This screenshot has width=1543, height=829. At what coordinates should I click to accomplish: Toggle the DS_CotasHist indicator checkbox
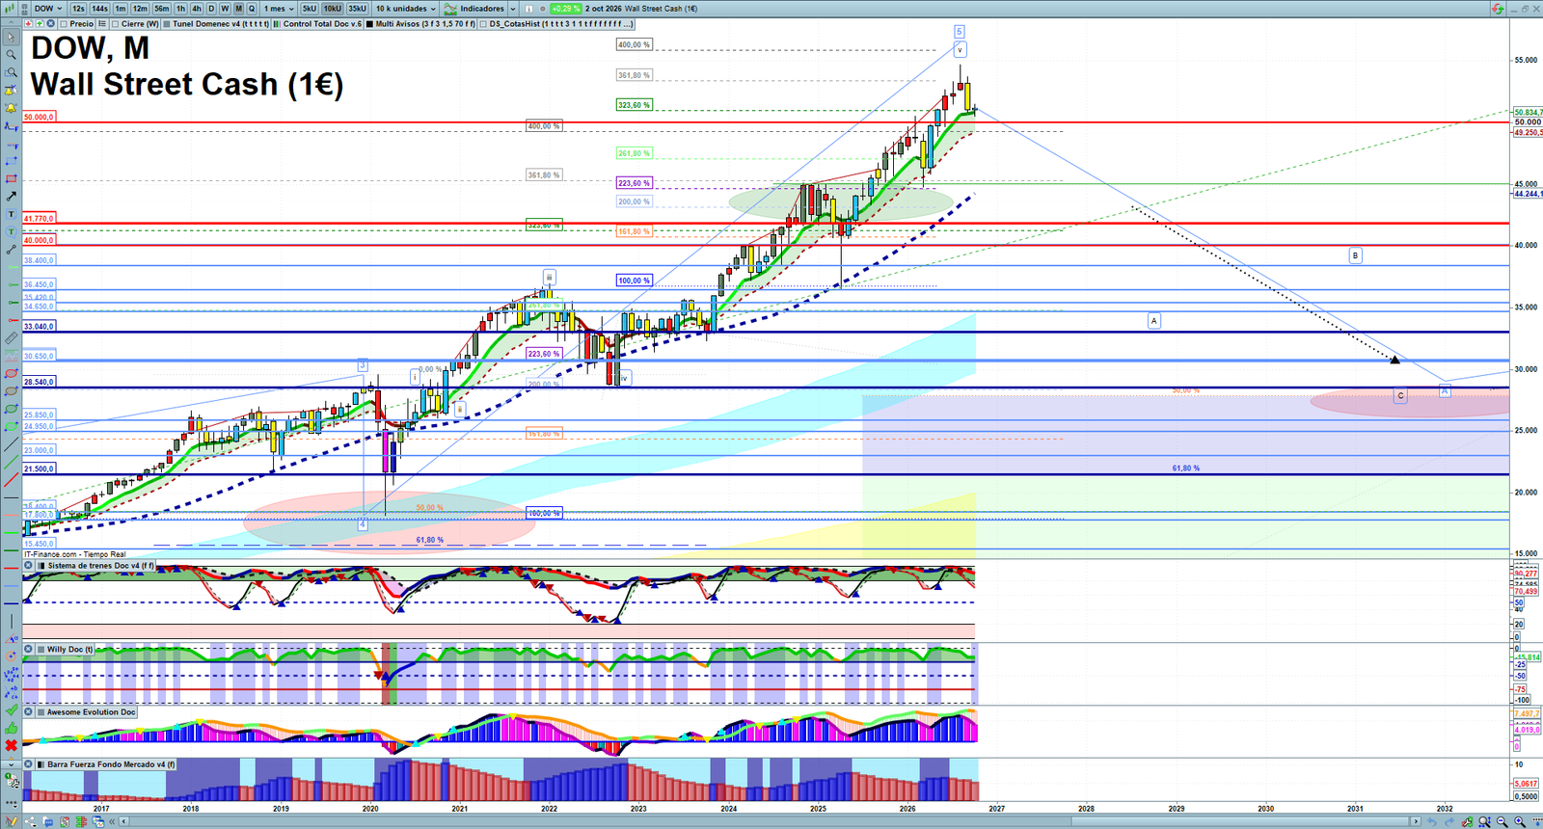tap(483, 24)
